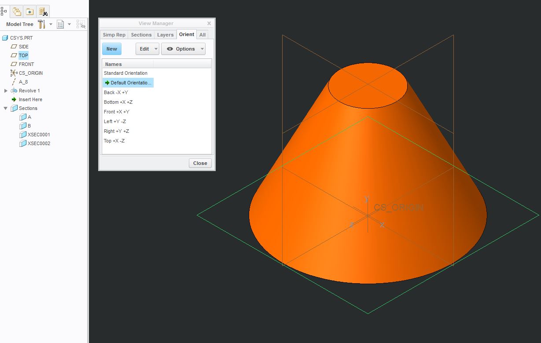Screen dimensions: 541x343
Task: Click the Close button in View Manager
Action: pos(200,163)
